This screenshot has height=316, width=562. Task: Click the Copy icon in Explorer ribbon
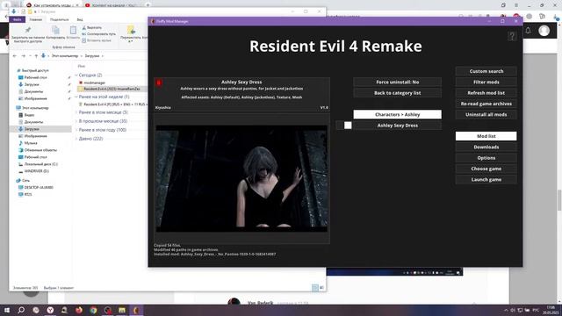(55, 31)
